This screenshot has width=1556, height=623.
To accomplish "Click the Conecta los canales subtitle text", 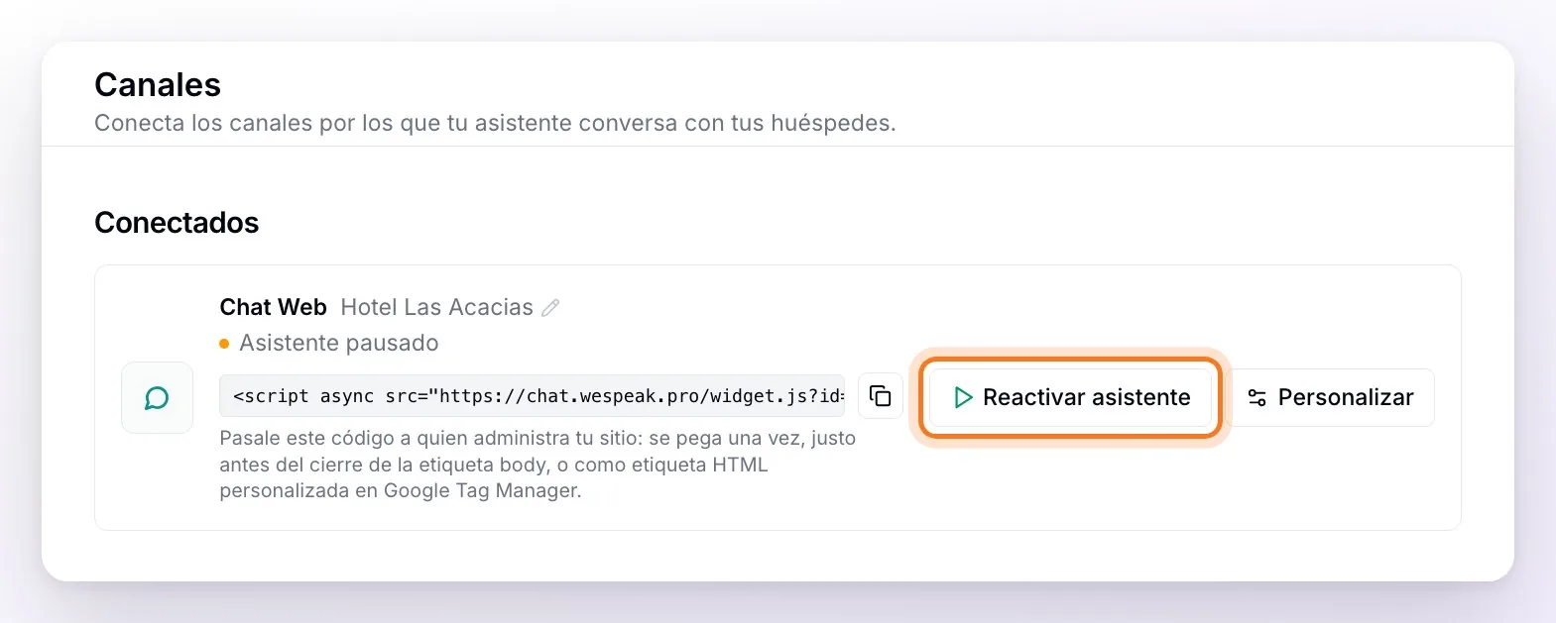I will click(x=495, y=123).
